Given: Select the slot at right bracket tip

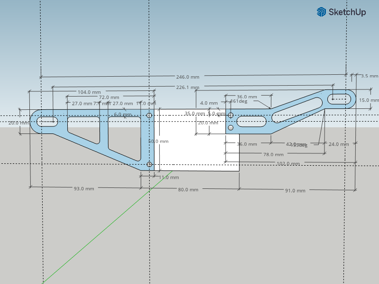Looking at the screenshot, I should coord(339,99).
